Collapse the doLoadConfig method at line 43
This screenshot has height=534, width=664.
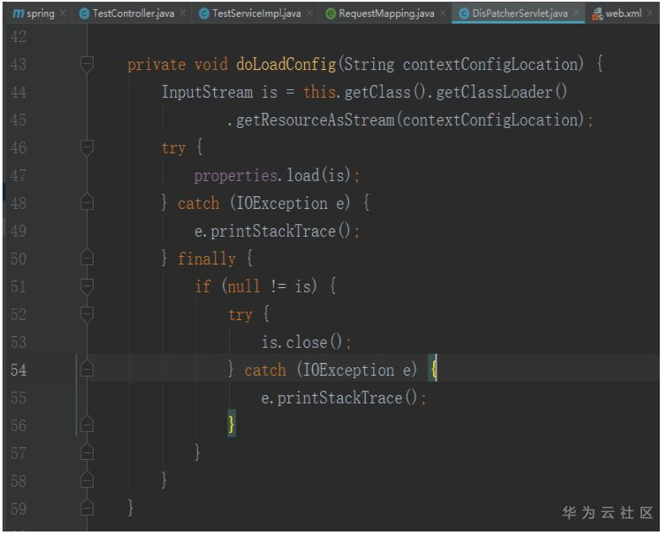coord(87,64)
